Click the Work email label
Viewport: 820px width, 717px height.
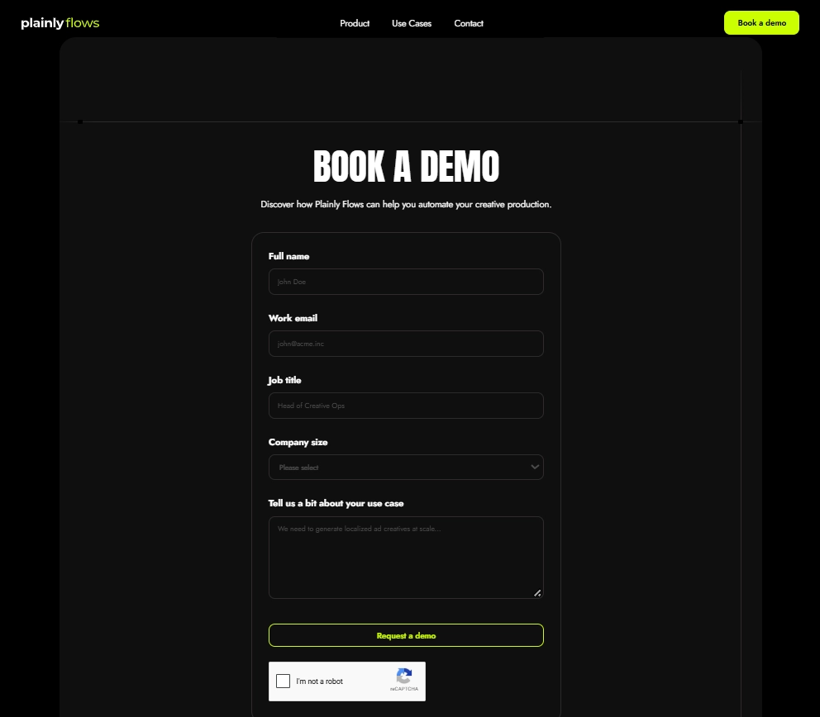[x=293, y=318]
